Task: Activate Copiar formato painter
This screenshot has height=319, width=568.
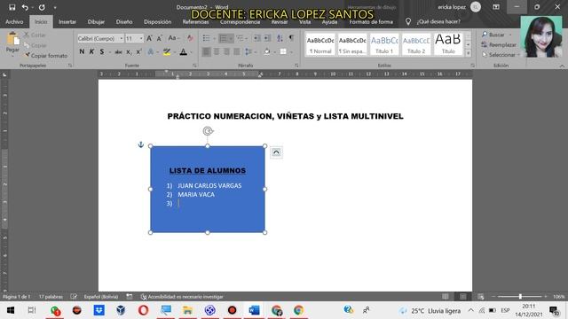Action: pyautogui.click(x=46, y=55)
